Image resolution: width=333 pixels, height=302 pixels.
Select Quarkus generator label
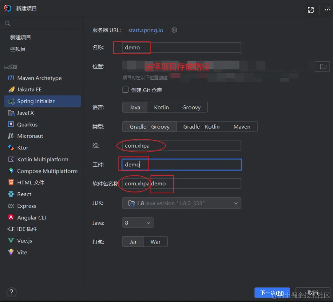27,125
